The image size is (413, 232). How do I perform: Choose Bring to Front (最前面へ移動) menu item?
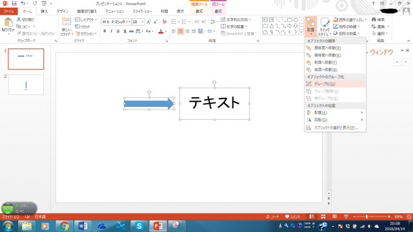(x=335, y=48)
